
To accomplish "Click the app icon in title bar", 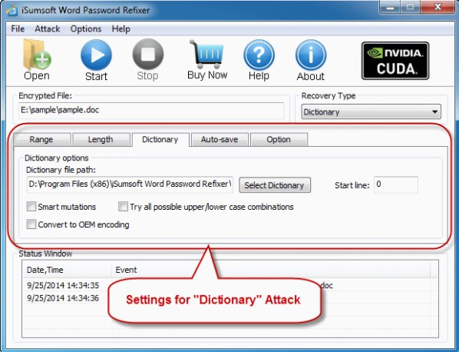I will (12, 10).
